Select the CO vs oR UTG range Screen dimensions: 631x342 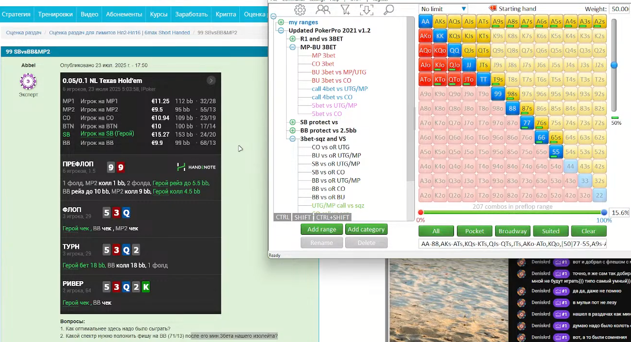(x=331, y=147)
